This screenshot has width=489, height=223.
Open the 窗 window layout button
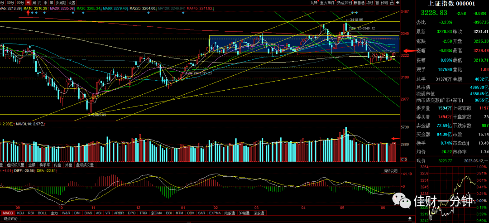(377, 3)
